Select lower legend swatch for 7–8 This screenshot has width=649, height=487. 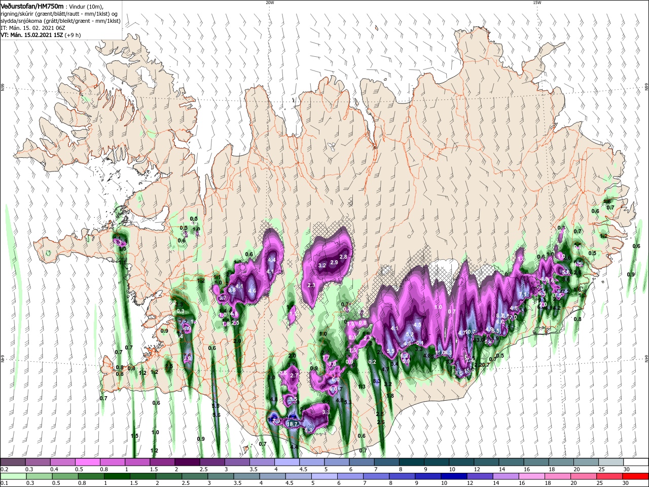(x=377, y=476)
